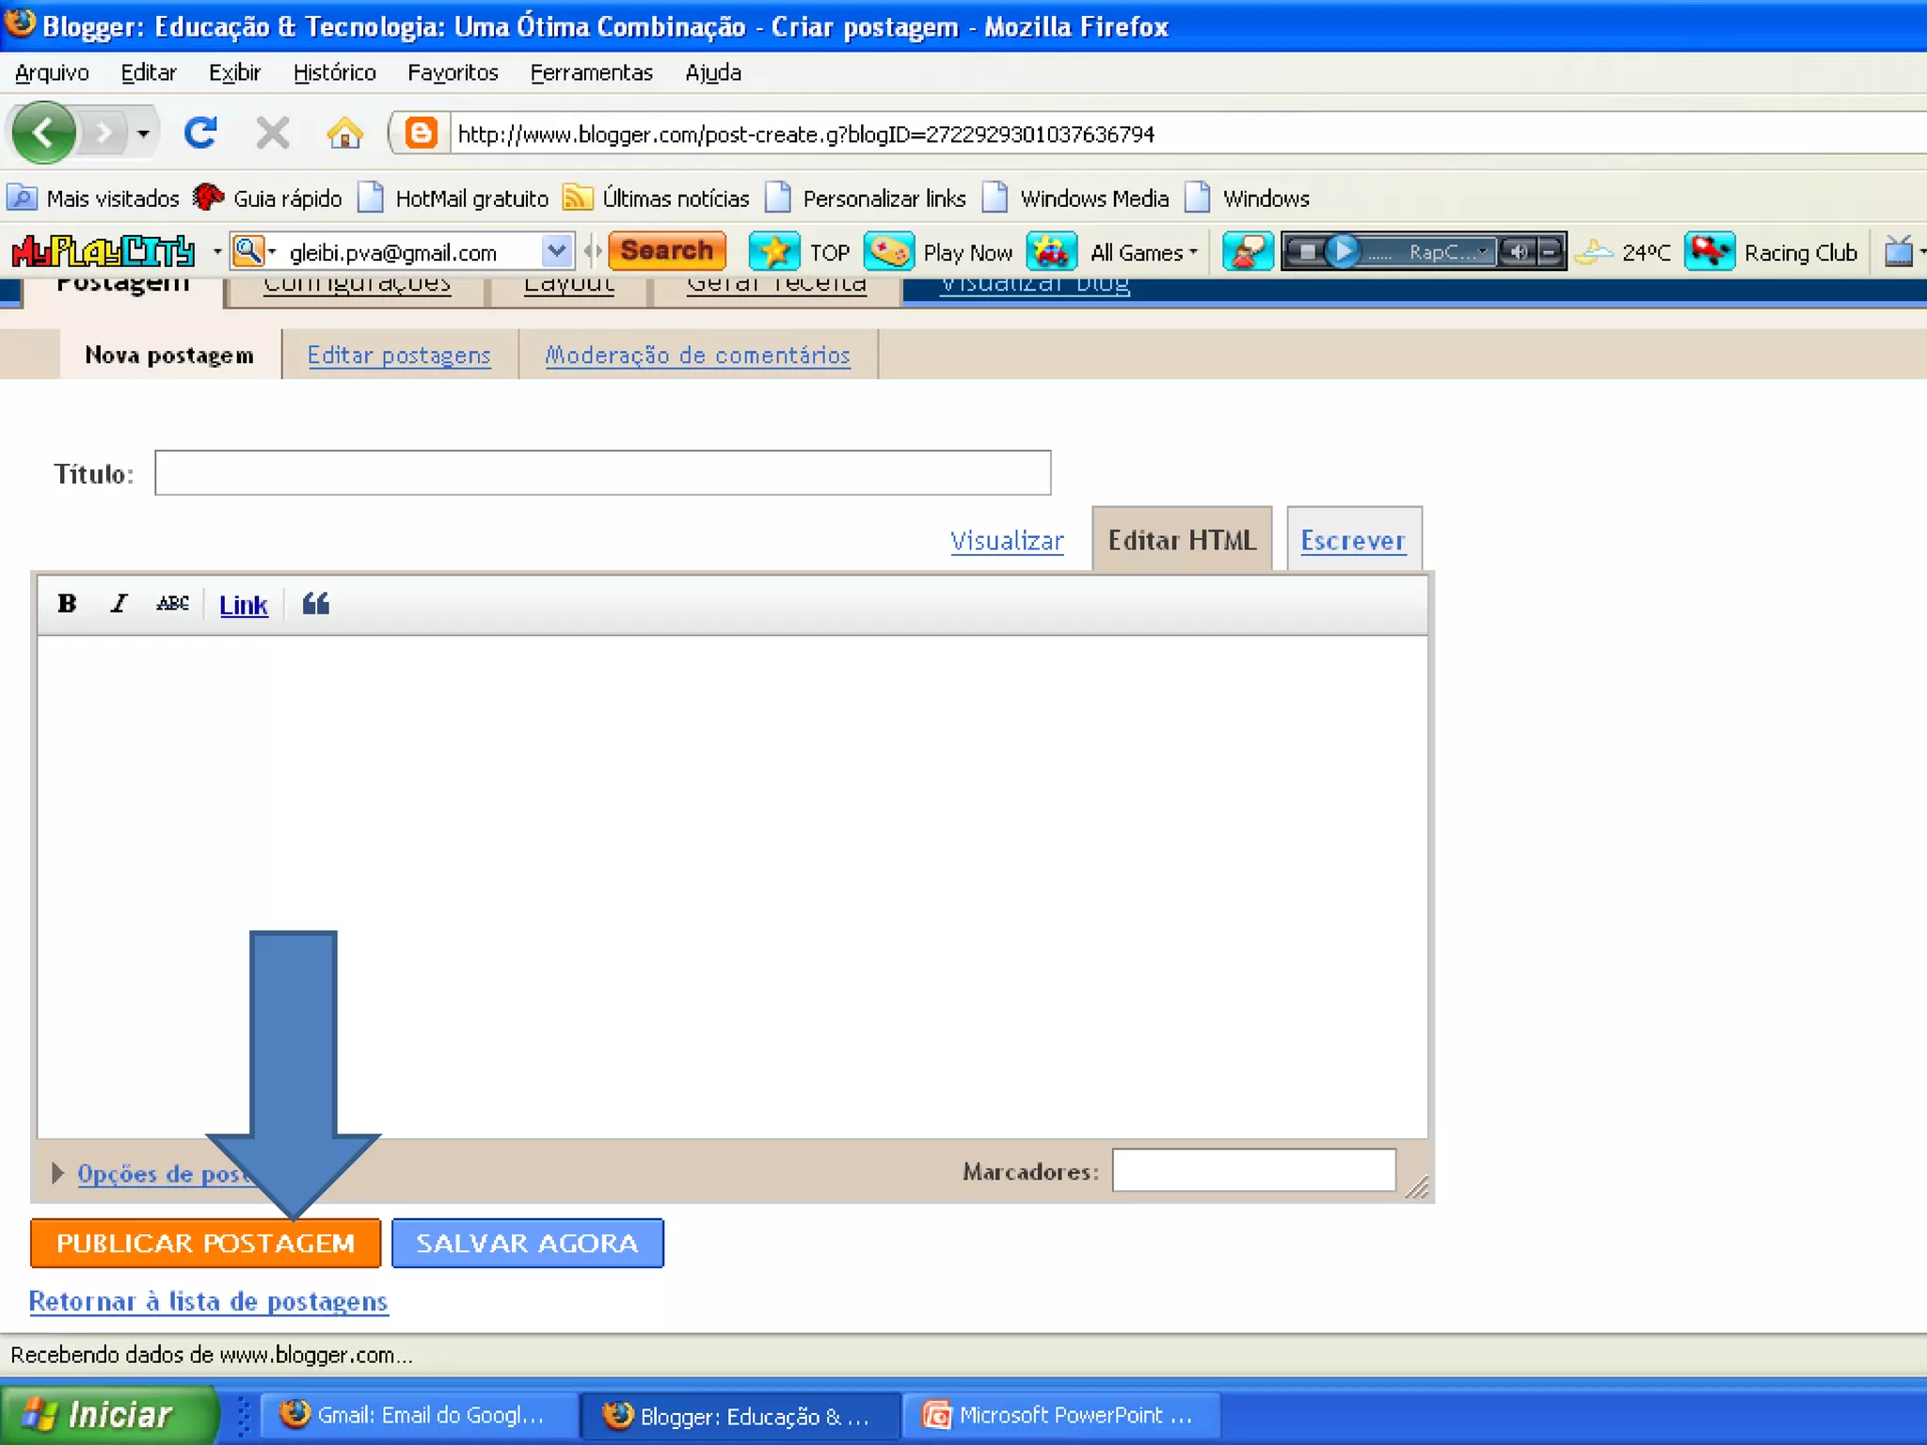1927x1445 pixels.
Task: Click the PUBLICAR POSTAGEM button
Action: (x=205, y=1243)
